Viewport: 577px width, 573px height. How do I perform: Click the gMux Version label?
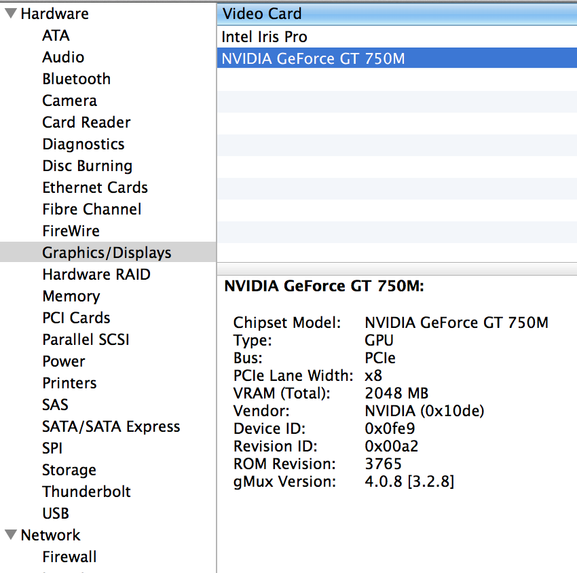pyautogui.click(x=285, y=481)
